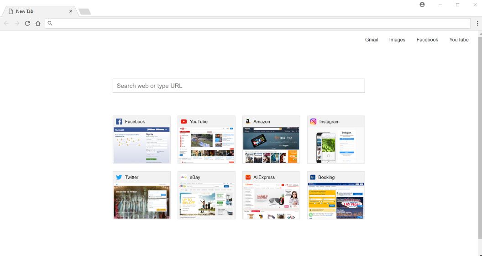Viewport: 482px width, 256px height.
Task: Click the Amazon logo icon on tile
Action: click(x=248, y=122)
